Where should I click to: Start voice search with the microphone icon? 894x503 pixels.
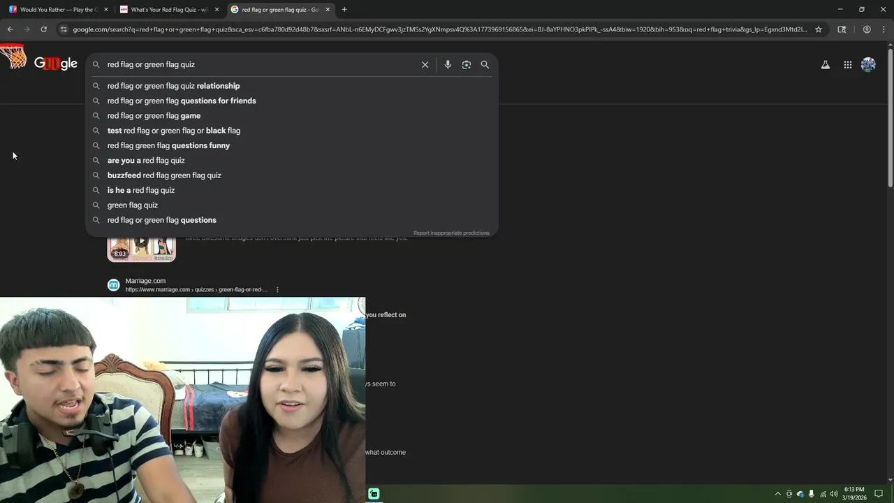click(x=448, y=64)
